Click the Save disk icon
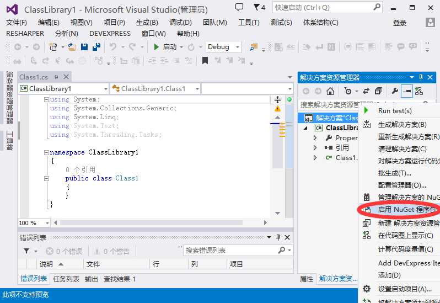This screenshot has height=303, width=440. click(x=84, y=47)
